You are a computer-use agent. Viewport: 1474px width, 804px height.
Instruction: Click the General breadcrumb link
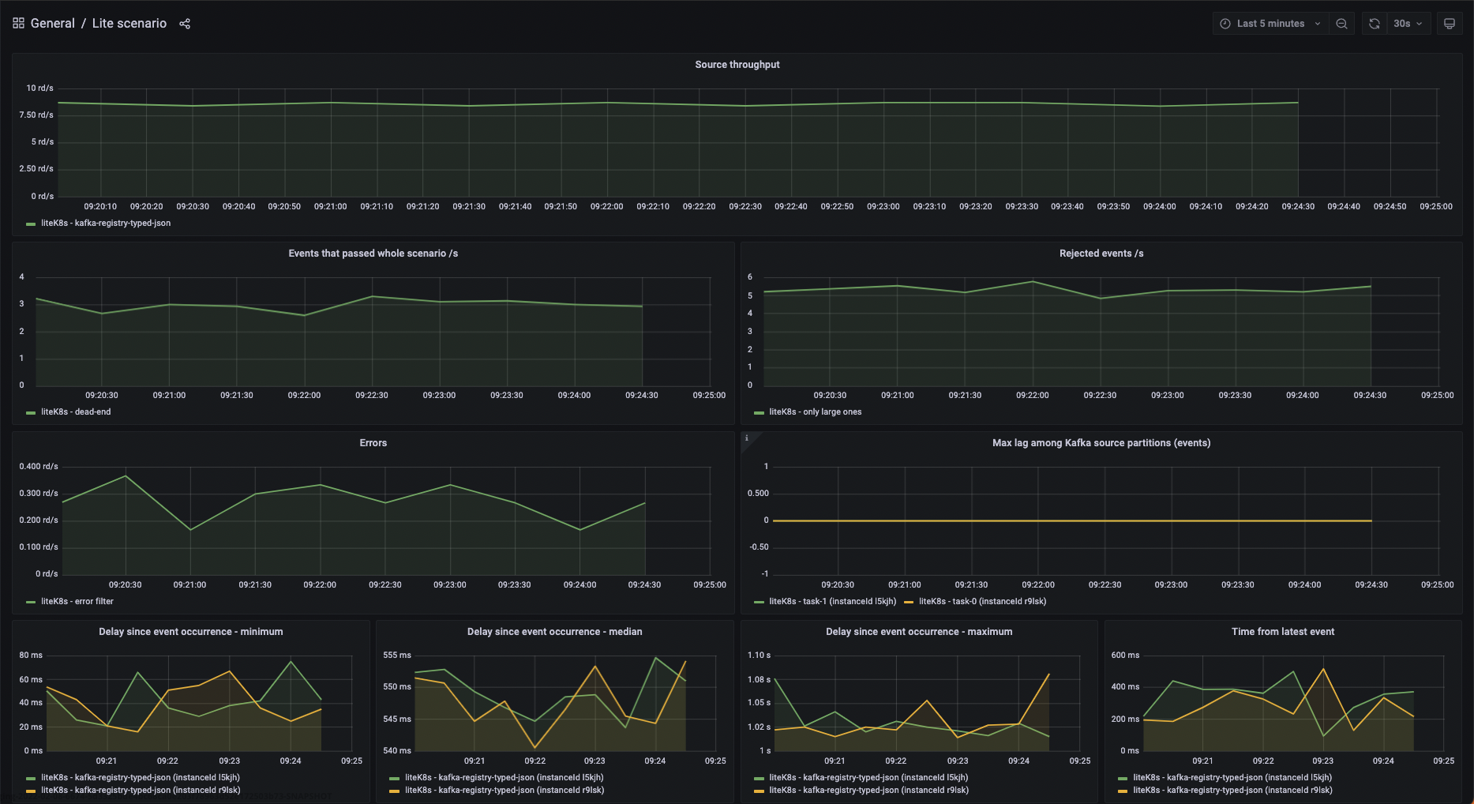52,23
